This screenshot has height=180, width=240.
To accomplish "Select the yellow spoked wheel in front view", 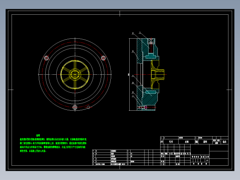I will coord(75,74).
